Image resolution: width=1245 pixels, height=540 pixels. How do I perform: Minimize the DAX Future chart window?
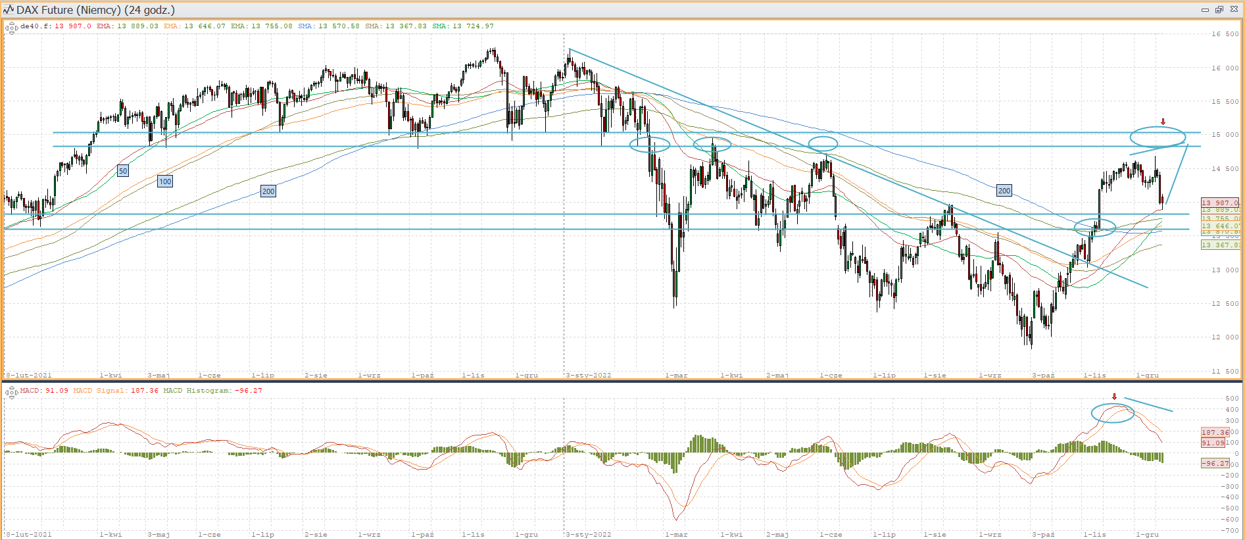1205,10
